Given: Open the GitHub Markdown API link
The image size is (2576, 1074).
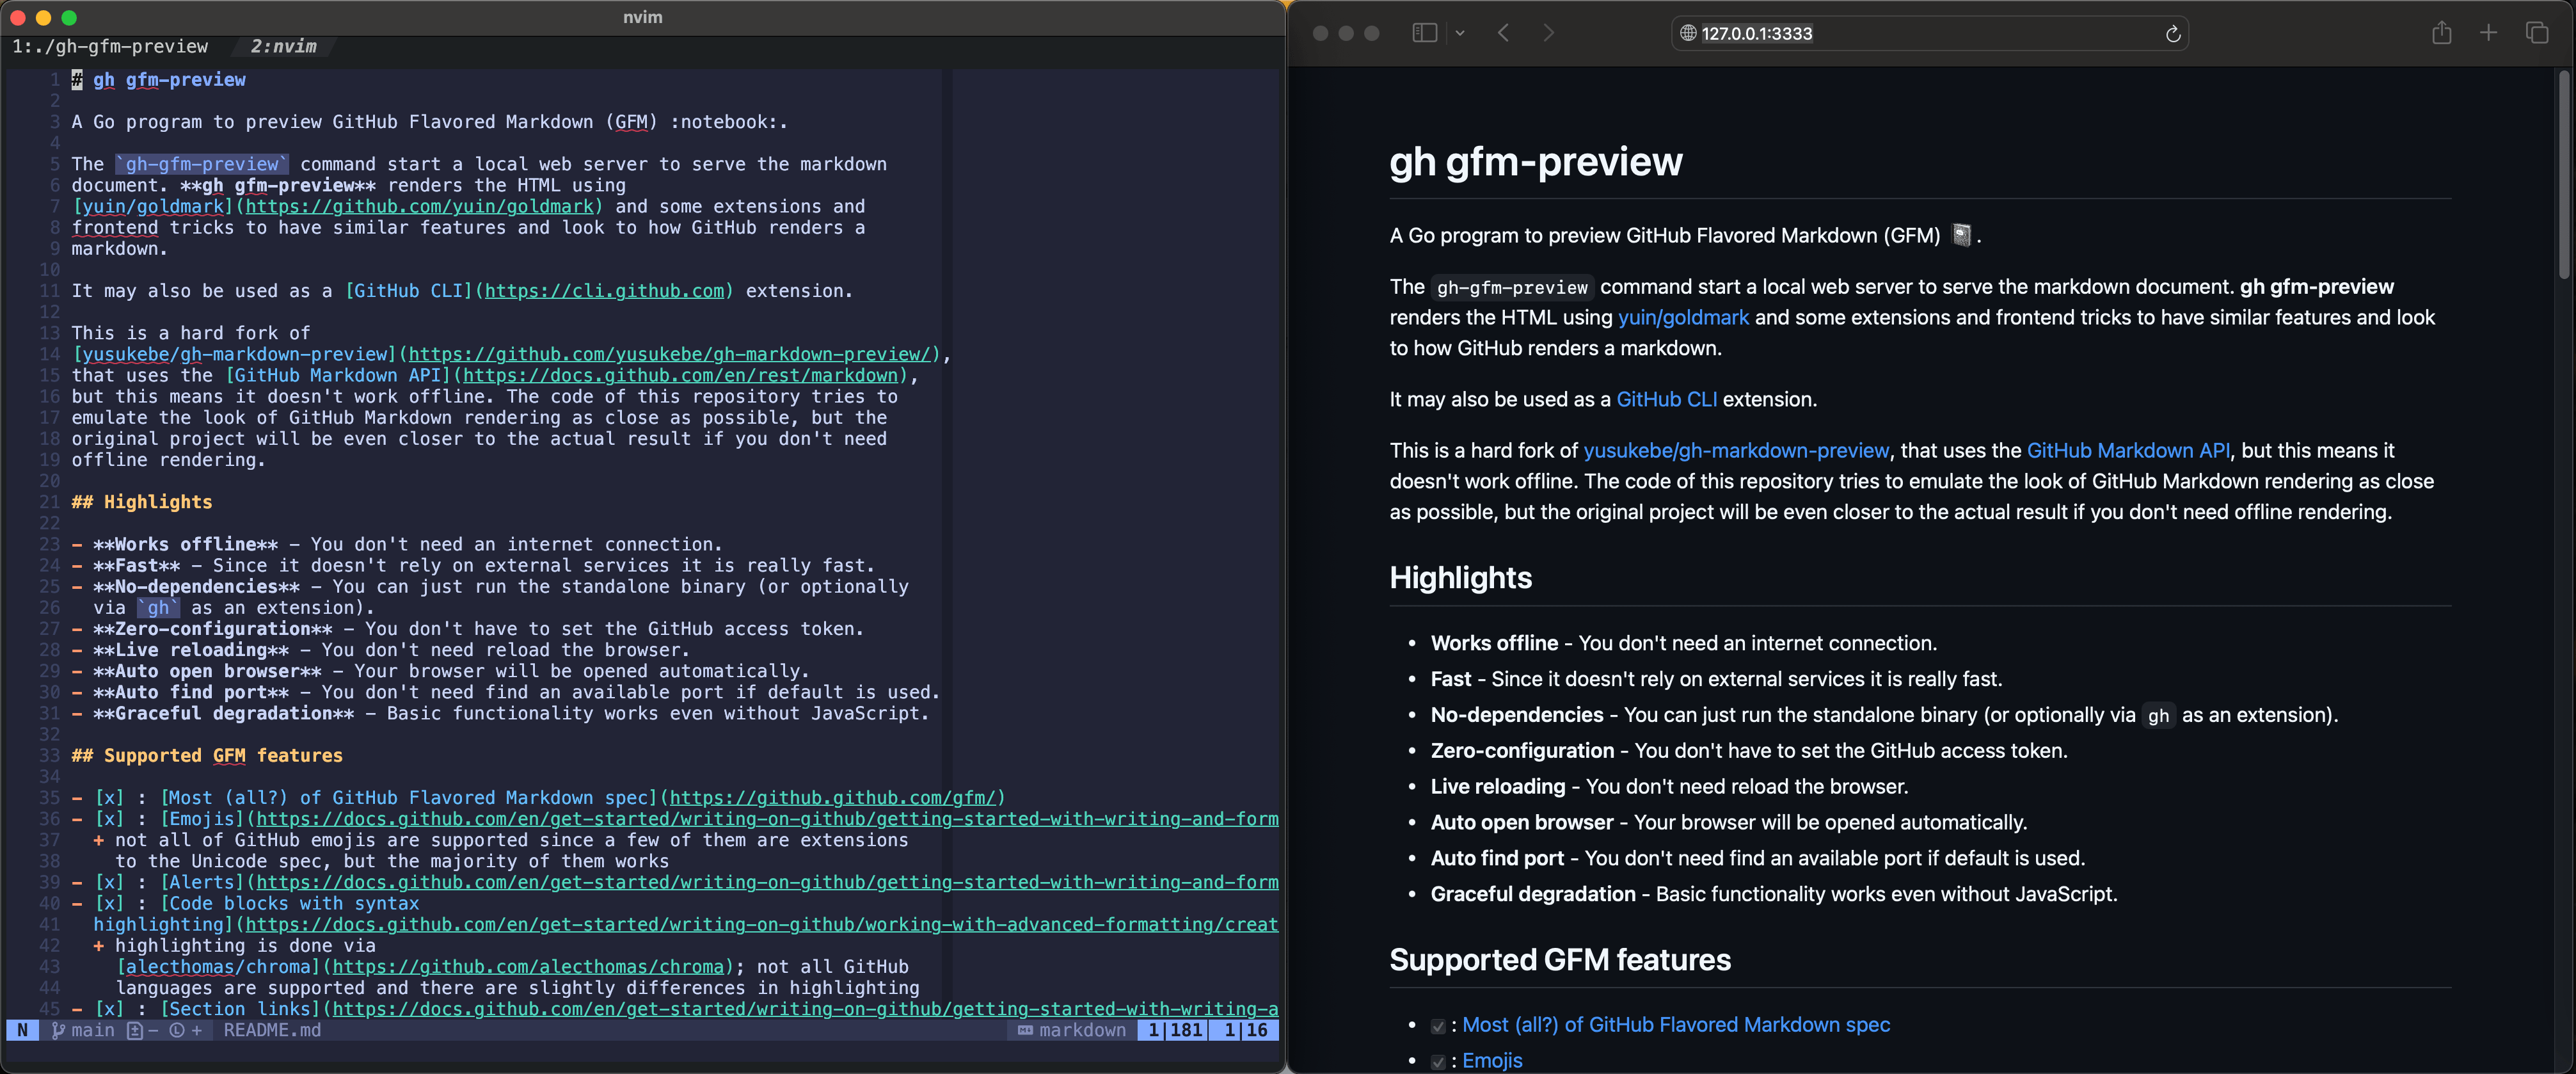Looking at the screenshot, I should pyautogui.click(x=2128, y=451).
